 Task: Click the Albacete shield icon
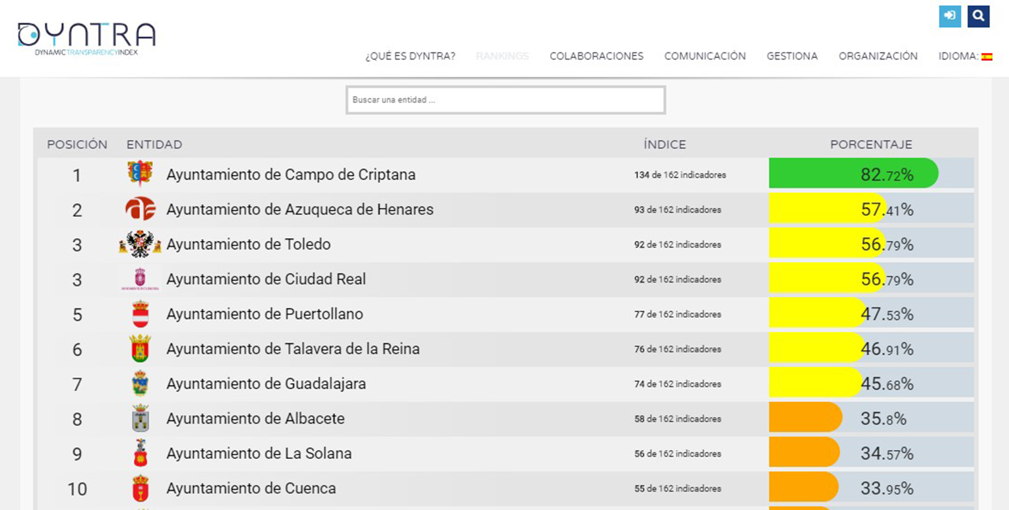point(140,419)
